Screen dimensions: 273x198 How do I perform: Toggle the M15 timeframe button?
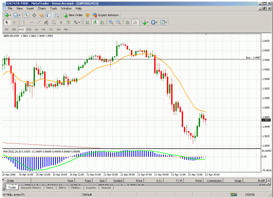click(21, 29)
